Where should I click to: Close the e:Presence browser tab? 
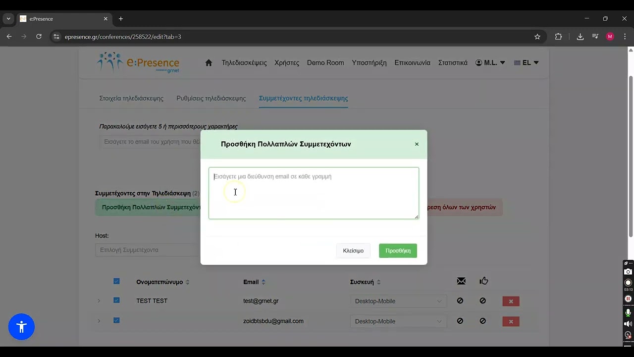point(106,19)
